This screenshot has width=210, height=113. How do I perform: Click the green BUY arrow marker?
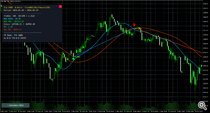[73, 59]
